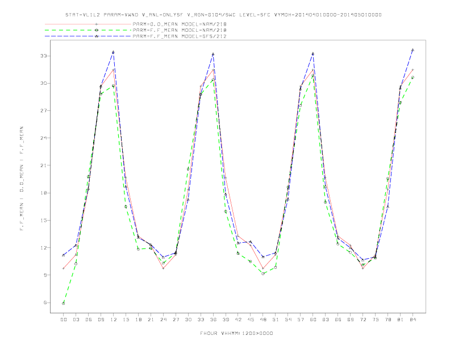Click x-axis forecast hour label 21
This screenshot has width=450, height=348.
[x=151, y=320]
